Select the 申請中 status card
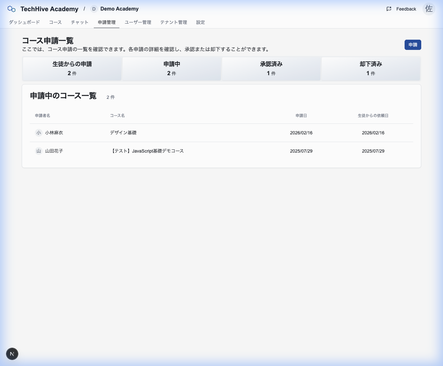The image size is (443, 366). tap(172, 68)
